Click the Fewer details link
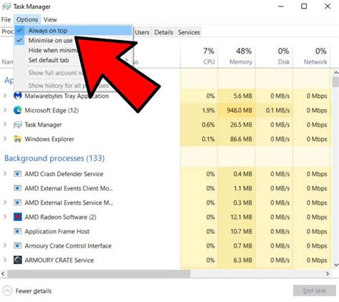This screenshot has height=302, width=339. coord(34,291)
